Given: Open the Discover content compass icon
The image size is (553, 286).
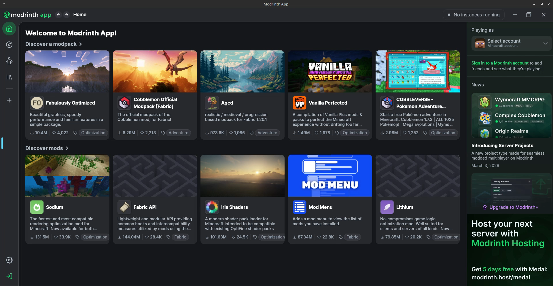Looking at the screenshot, I should pos(9,45).
